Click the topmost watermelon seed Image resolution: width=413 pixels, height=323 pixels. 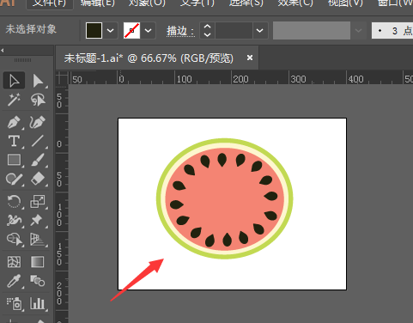(x=222, y=160)
